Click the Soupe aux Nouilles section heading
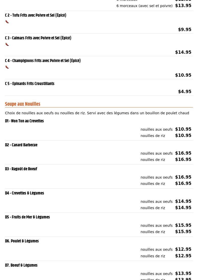The height and width of the screenshot is (280, 198). coord(23,104)
